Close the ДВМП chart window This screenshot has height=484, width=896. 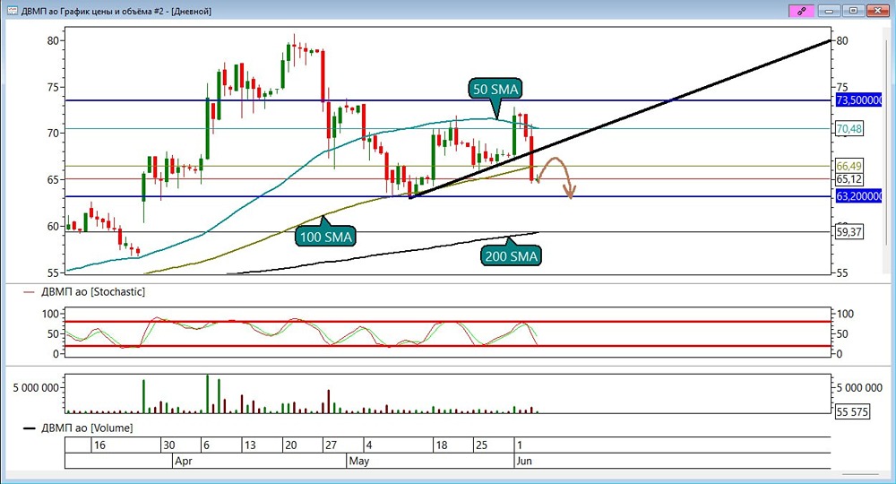(878, 10)
